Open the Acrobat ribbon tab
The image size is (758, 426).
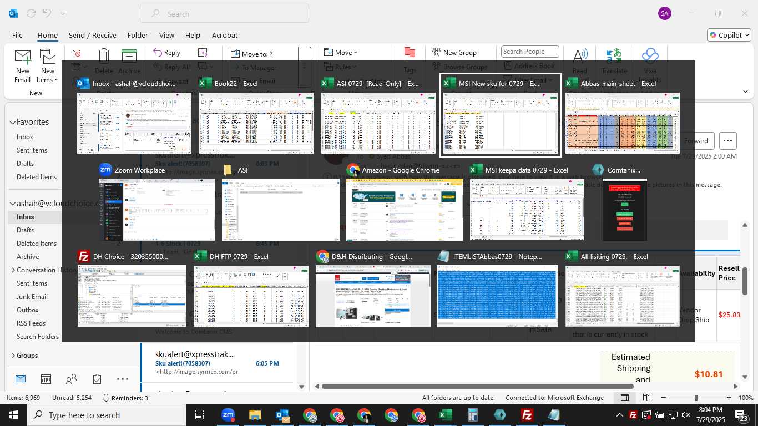pos(225,35)
